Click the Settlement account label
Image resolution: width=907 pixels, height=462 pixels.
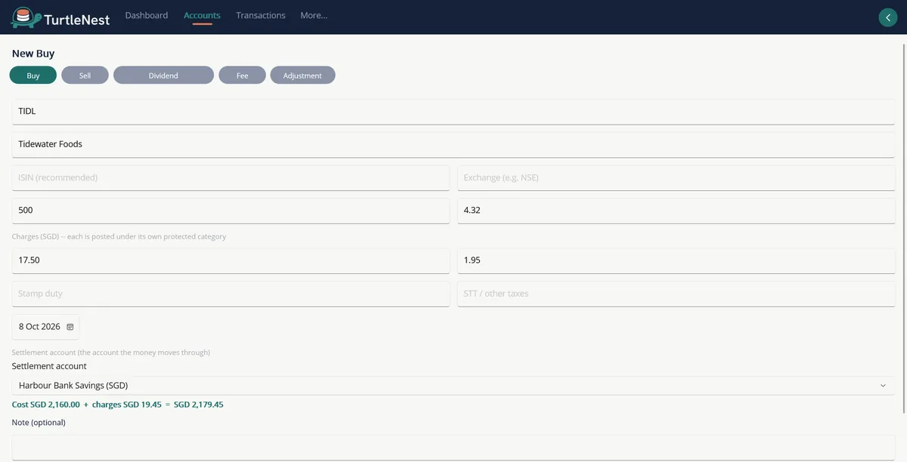point(49,366)
